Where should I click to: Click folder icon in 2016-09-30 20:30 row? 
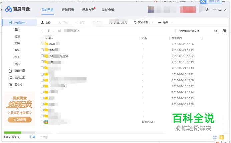[46, 104]
